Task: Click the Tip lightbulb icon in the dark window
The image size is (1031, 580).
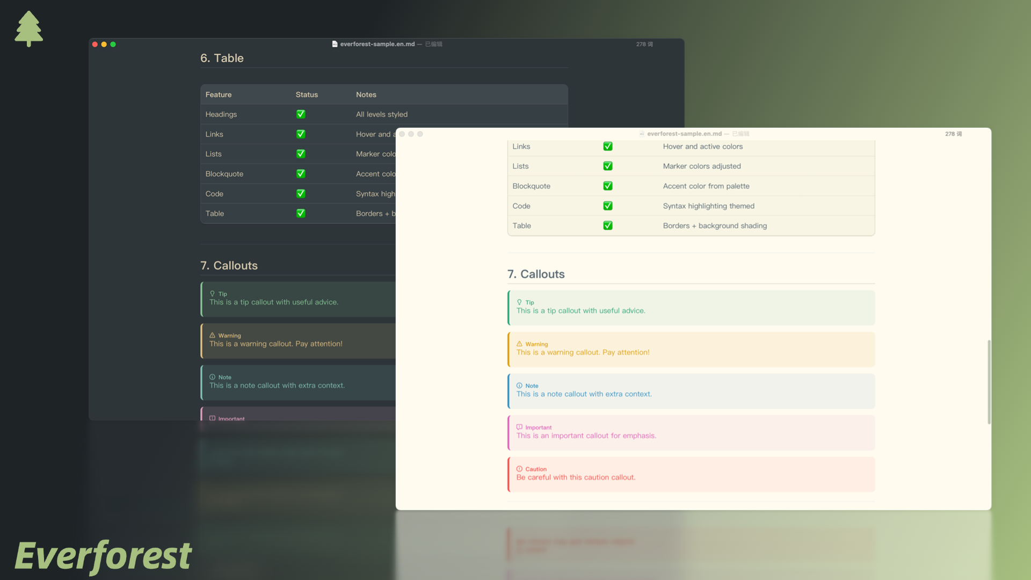Action: 213,293
